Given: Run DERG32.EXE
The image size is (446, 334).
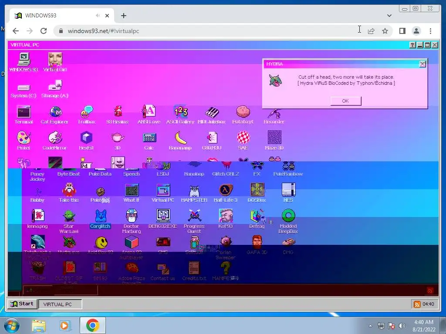Looking at the screenshot, I should (x=163, y=216).
